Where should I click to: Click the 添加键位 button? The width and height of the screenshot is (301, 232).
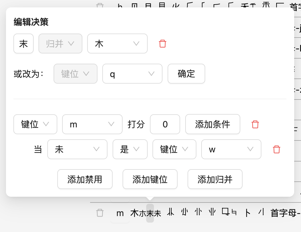(150, 179)
